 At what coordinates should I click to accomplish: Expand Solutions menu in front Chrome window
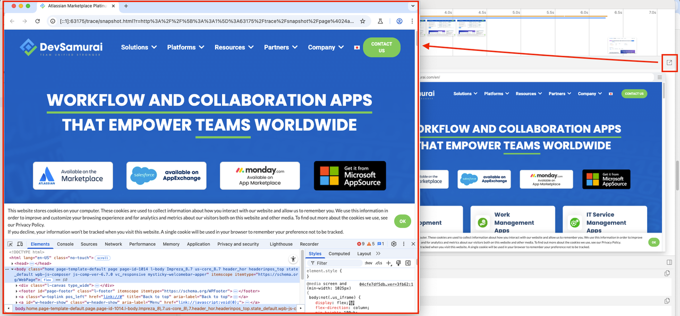(x=139, y=47)
